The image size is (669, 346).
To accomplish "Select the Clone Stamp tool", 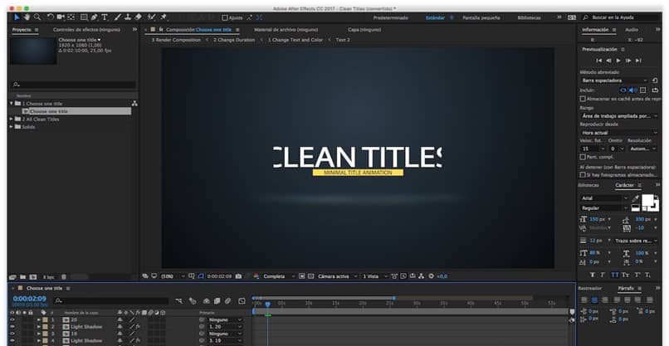I will 128,17.
